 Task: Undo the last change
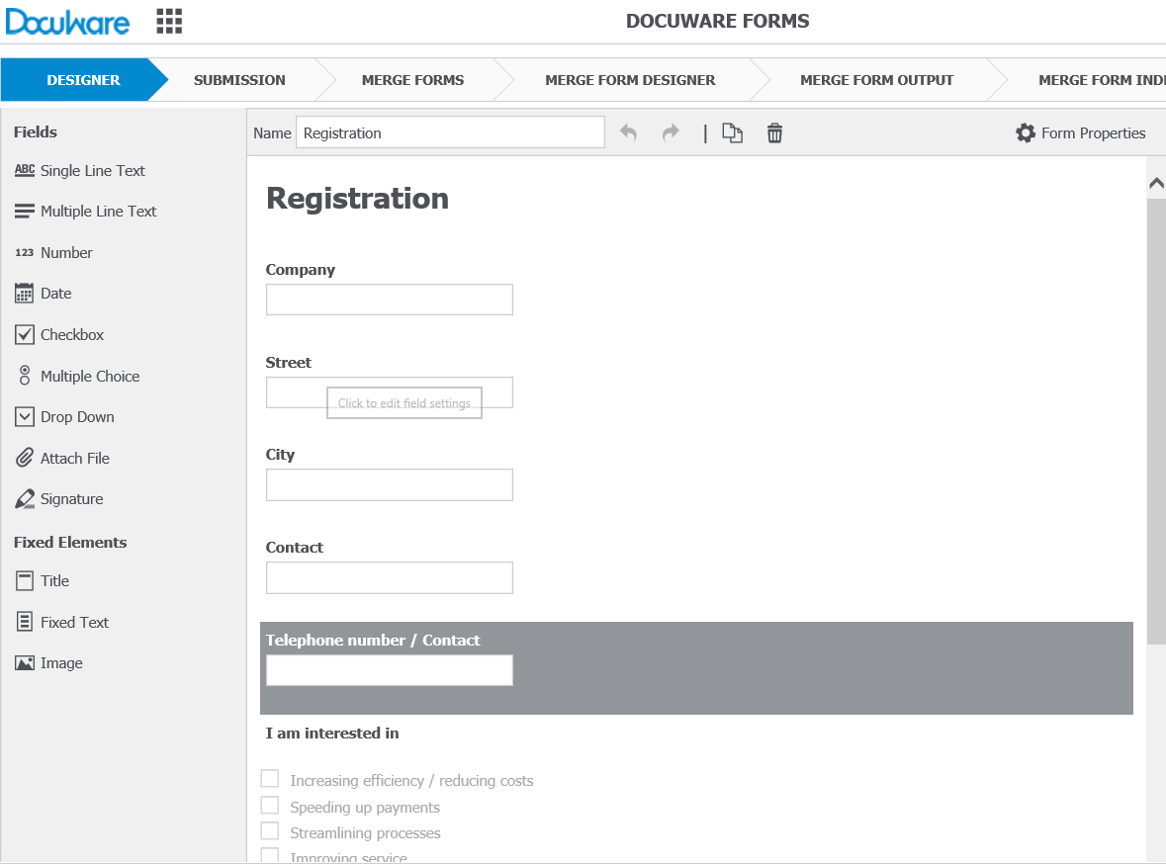point(629,131)
